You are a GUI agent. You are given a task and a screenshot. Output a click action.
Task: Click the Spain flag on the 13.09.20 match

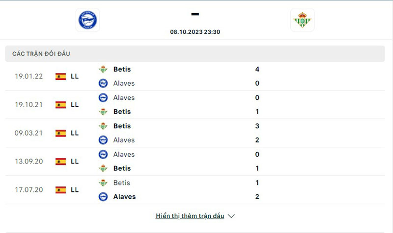point(61,162)
